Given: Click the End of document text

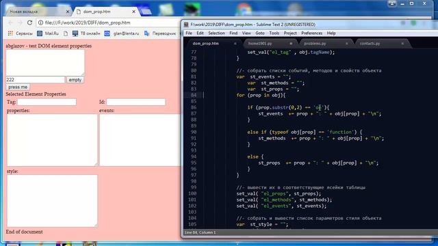Looking at the screenshot, I should pyautogui.click(x=25, y=232).
